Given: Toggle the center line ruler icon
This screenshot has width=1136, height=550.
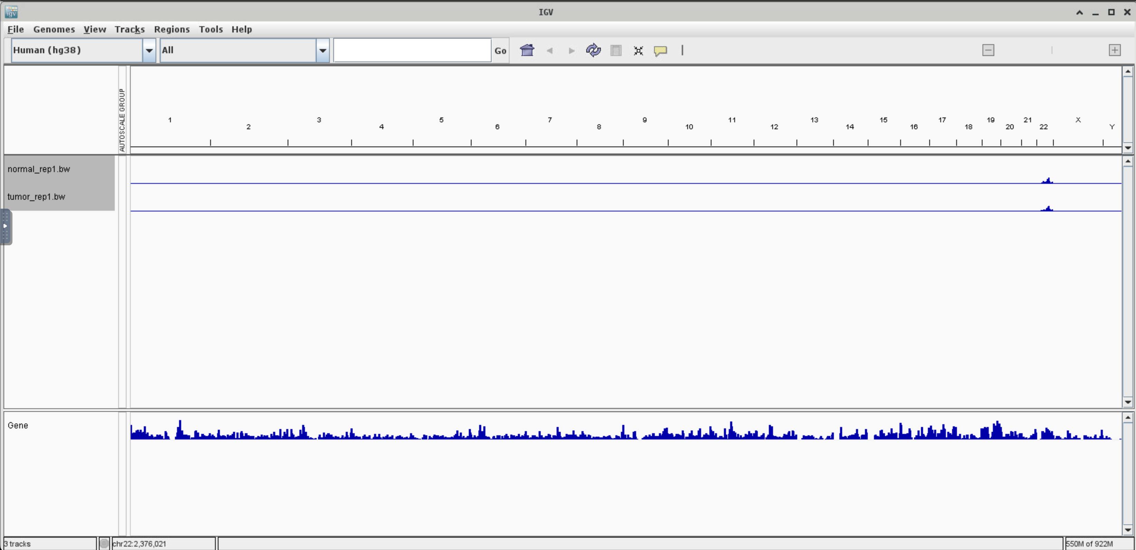Looking at the screenshot, I should (682, 50).
